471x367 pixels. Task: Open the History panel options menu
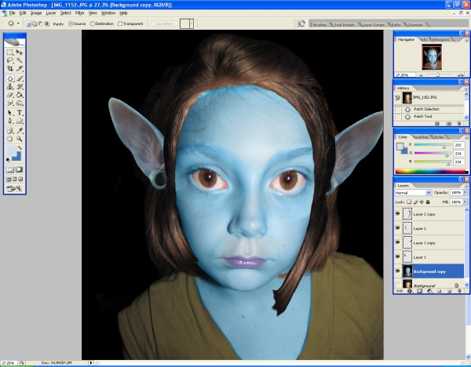466,89
